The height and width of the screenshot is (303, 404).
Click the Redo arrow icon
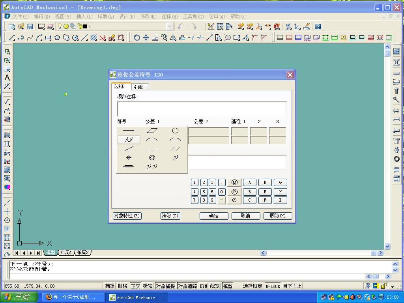pos(194,26)
